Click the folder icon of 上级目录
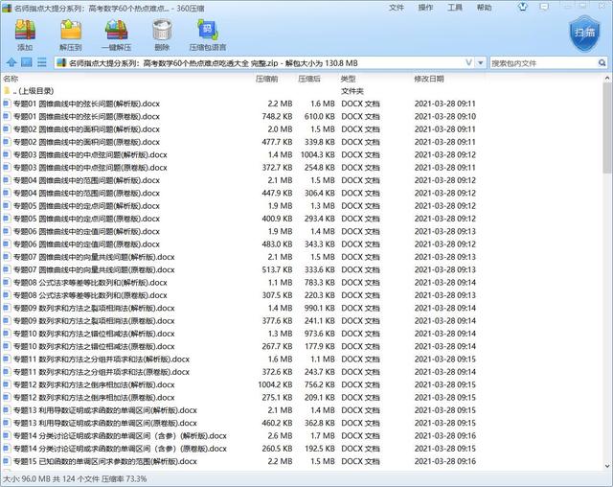 [x=7, y=91]
